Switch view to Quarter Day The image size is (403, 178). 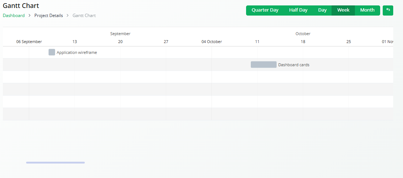pyautogui.click(x=265, y=10)
